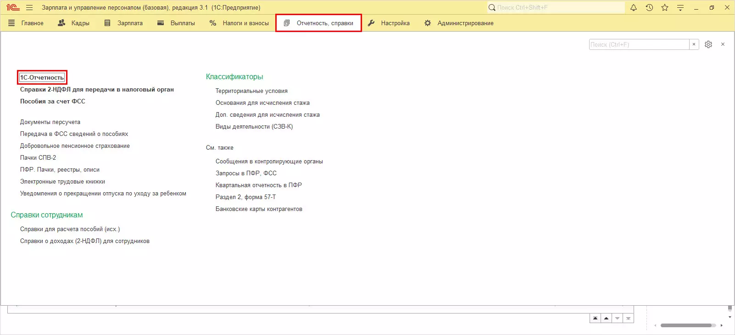Open the service menu with the lines icon

point(680,8)
